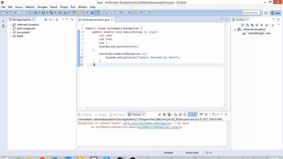Collapse arthamaticexception class in Outline

(x=235, y=30)
